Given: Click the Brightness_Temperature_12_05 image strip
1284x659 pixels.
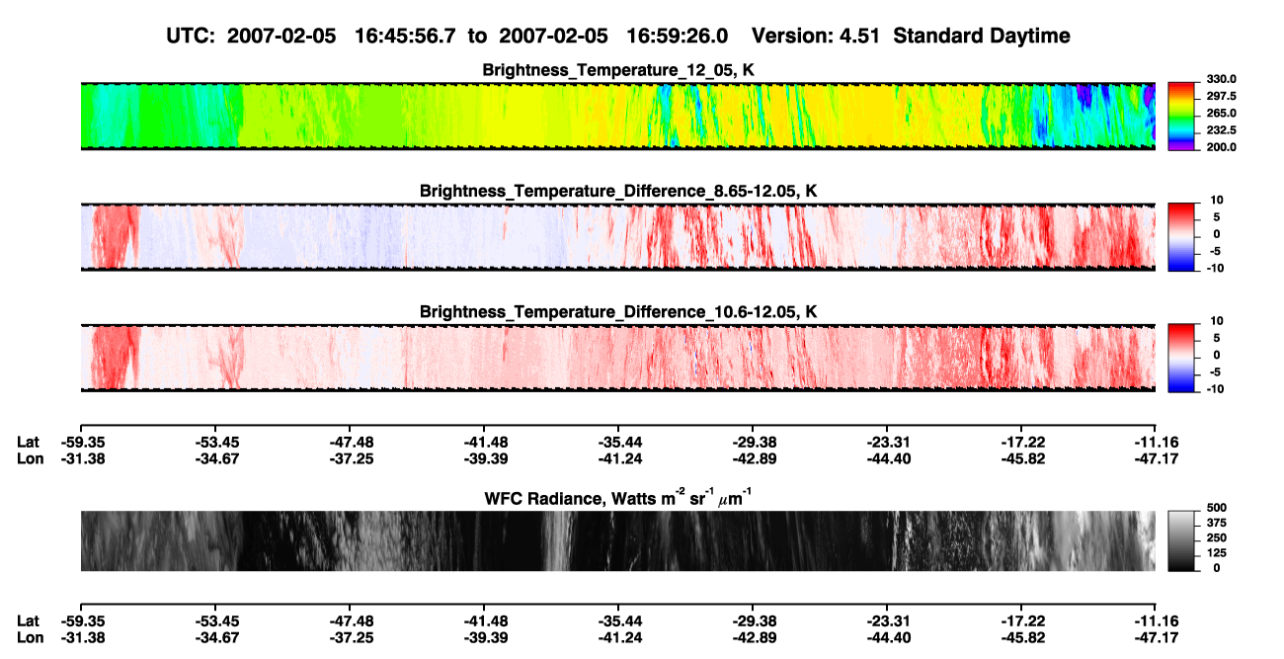Looking at the screenshot, I should [x=617, y=116].
